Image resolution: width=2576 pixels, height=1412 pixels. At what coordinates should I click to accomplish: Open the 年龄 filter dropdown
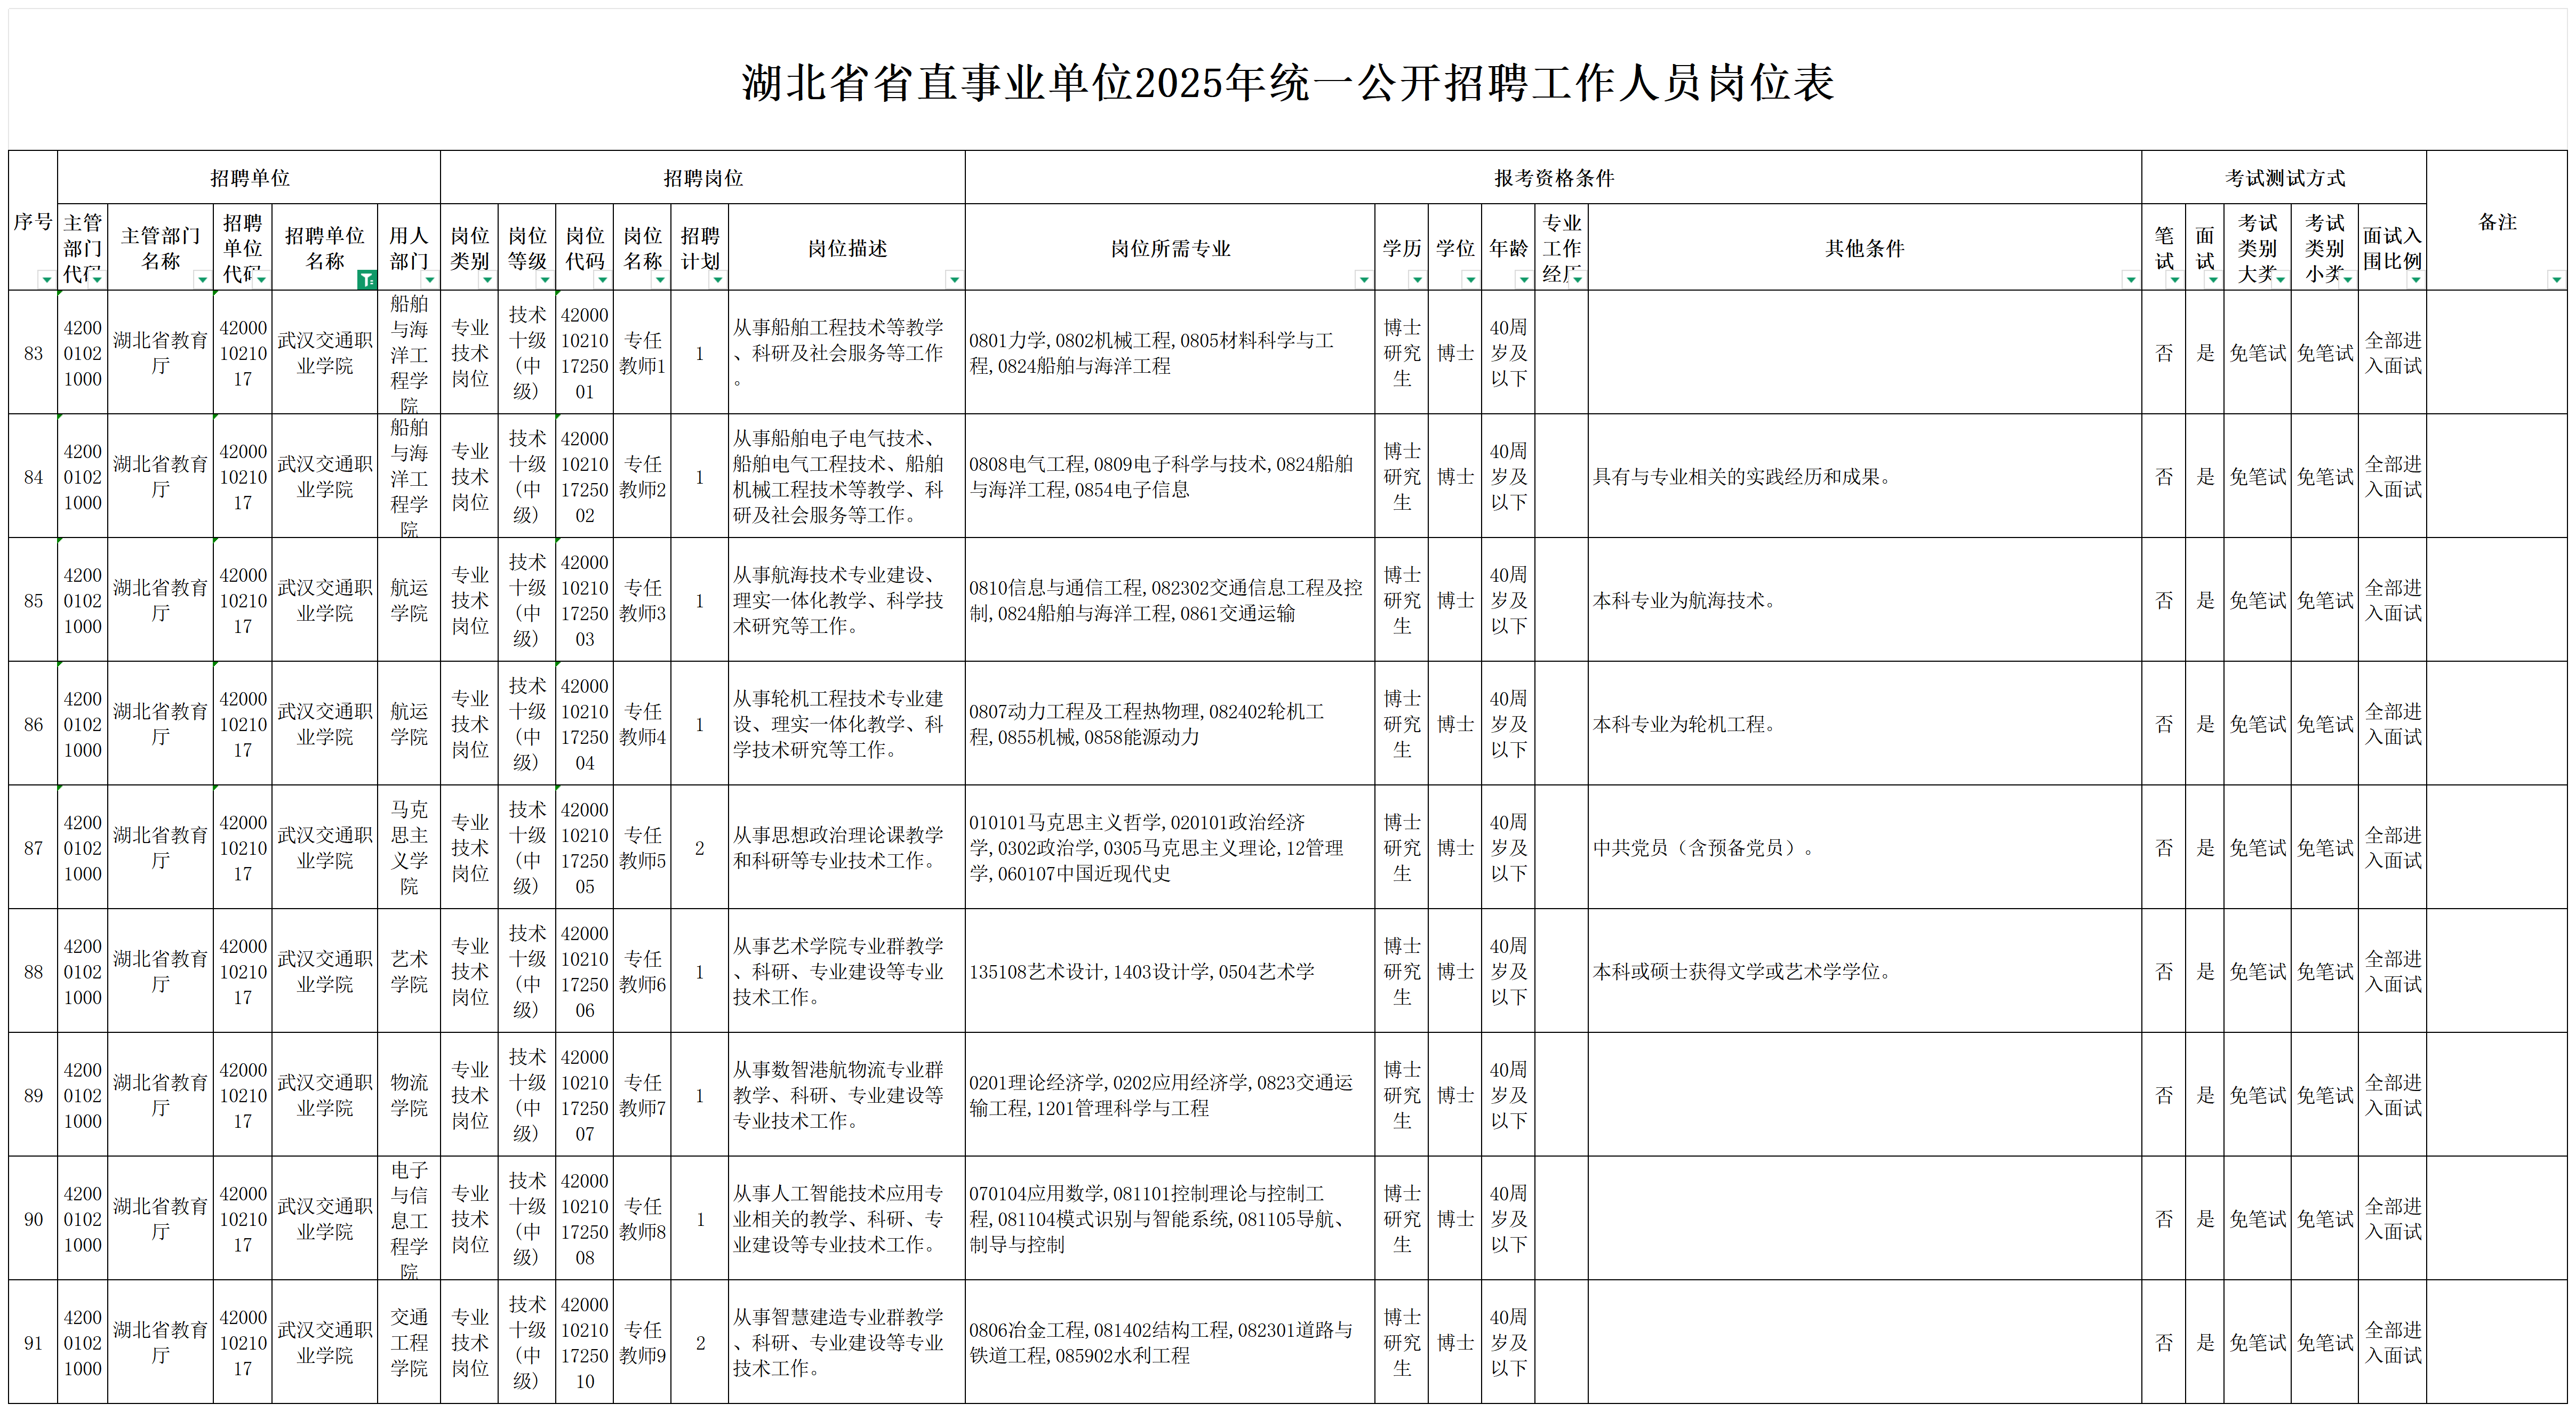click(1524, 280)
